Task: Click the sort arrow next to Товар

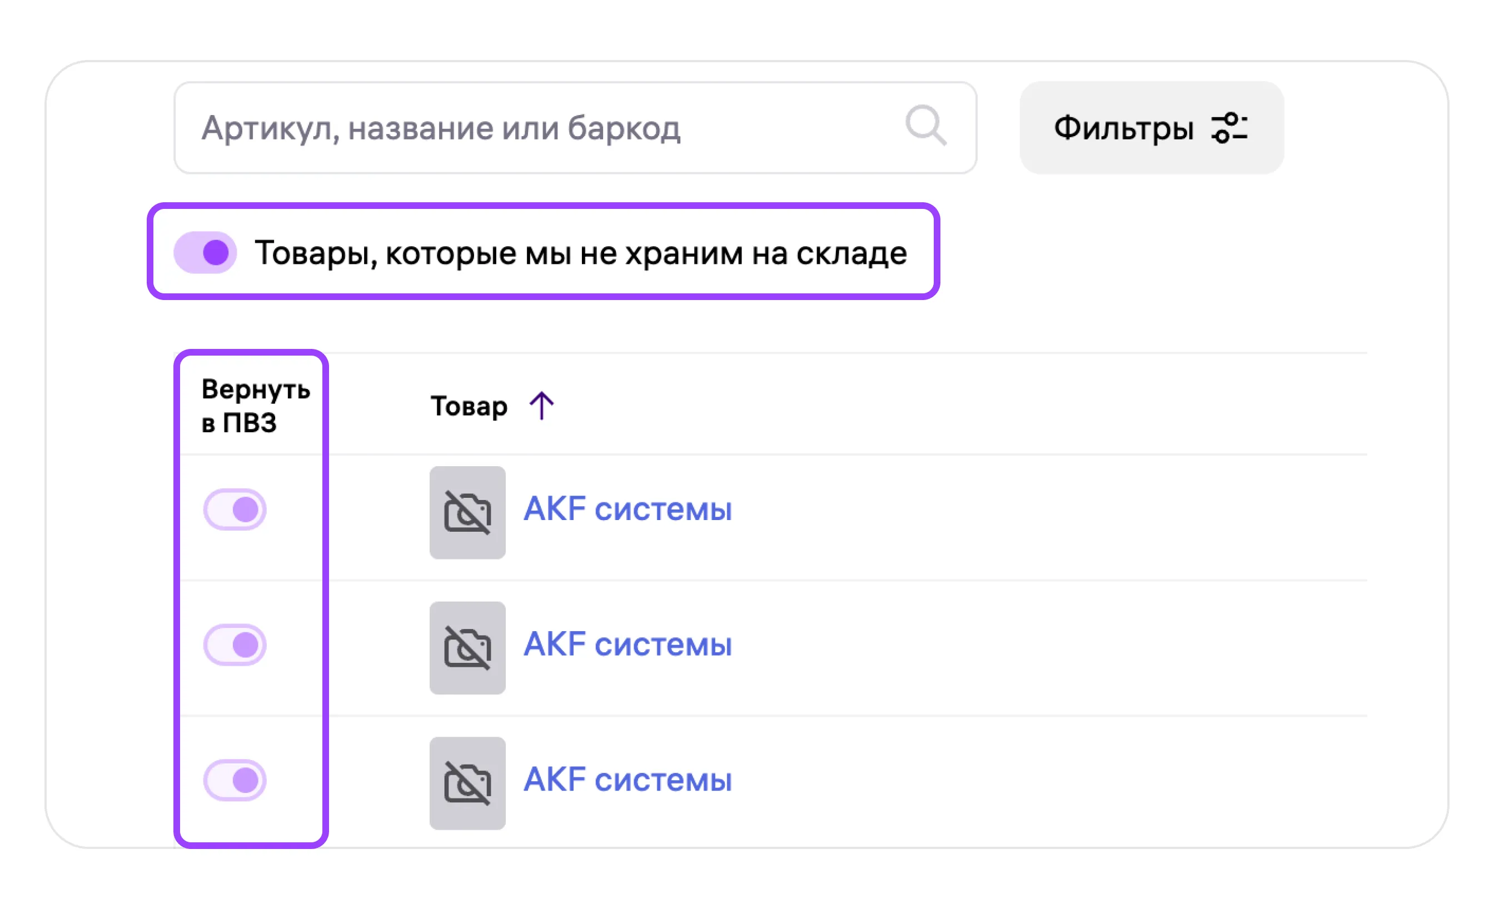Action: point(541,406)
